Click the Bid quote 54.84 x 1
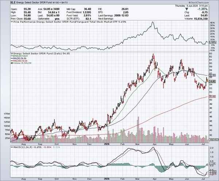Image resolution: width=219 pixels, height=181 pixels. tap(54, 12)
